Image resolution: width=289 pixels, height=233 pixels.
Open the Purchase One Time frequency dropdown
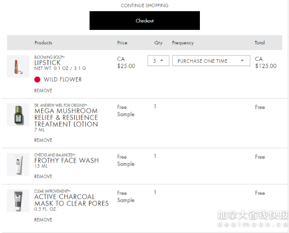(x=211, y=61)
